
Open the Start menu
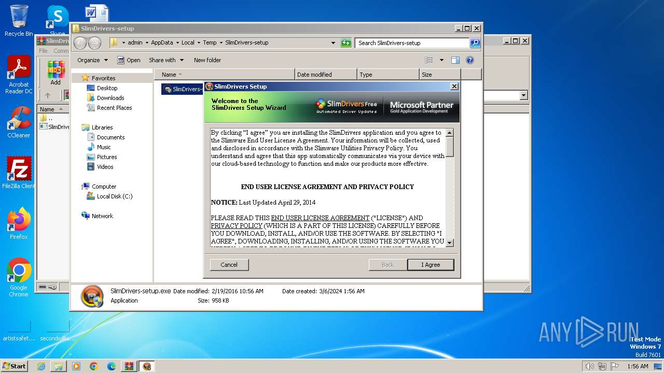15,366
